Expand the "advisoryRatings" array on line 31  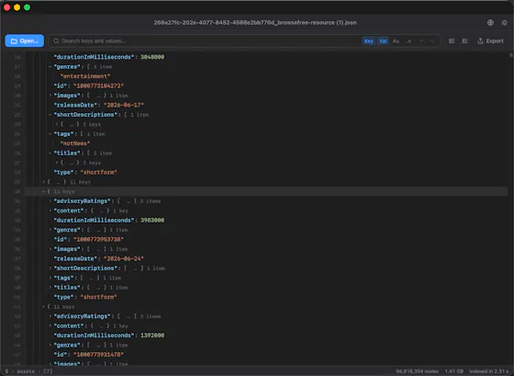50,201
